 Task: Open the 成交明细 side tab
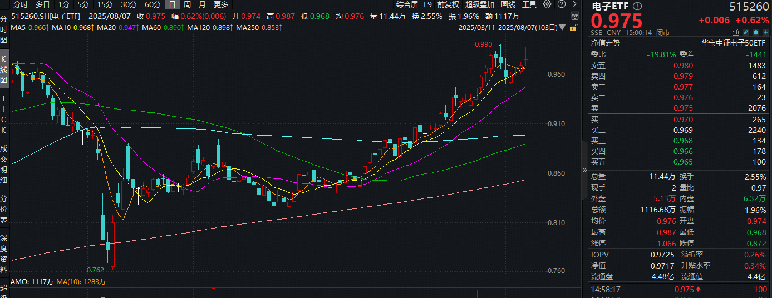4,164
